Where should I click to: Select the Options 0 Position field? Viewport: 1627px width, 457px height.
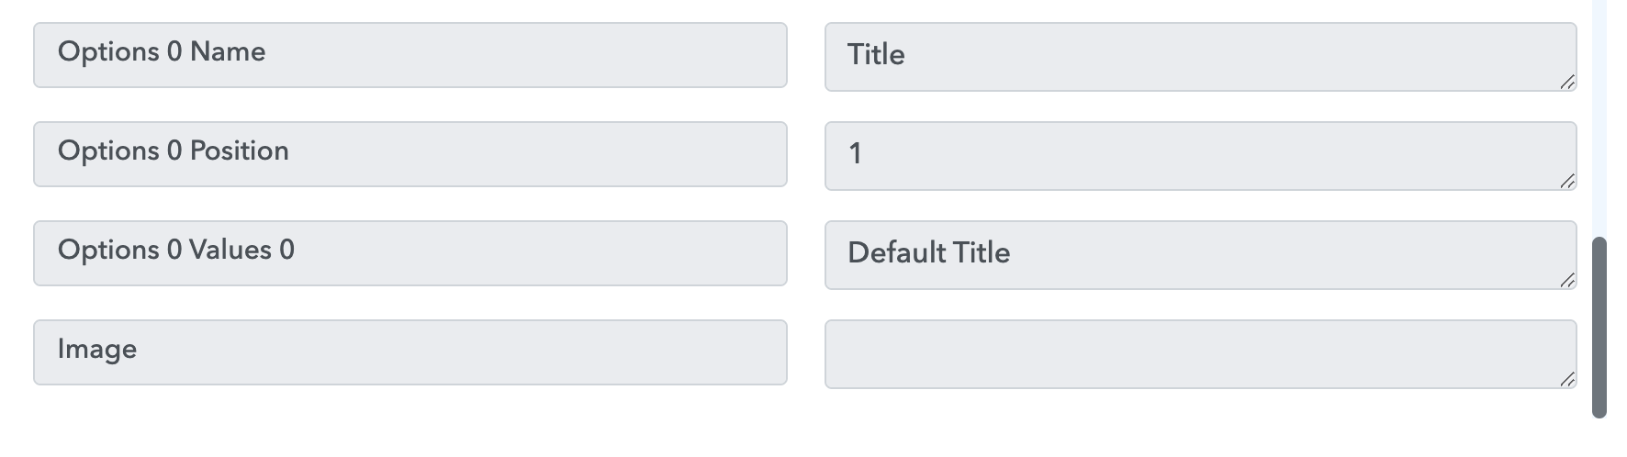click(410, 154)
